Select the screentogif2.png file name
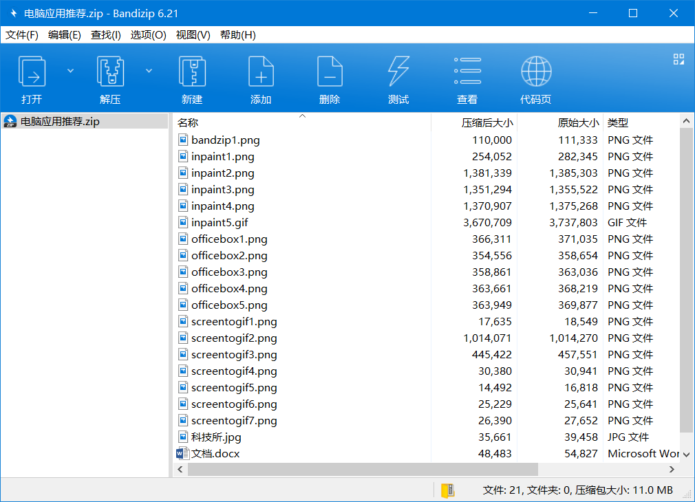The height and width of the screenshot is (502, 695). coord(234,338)
